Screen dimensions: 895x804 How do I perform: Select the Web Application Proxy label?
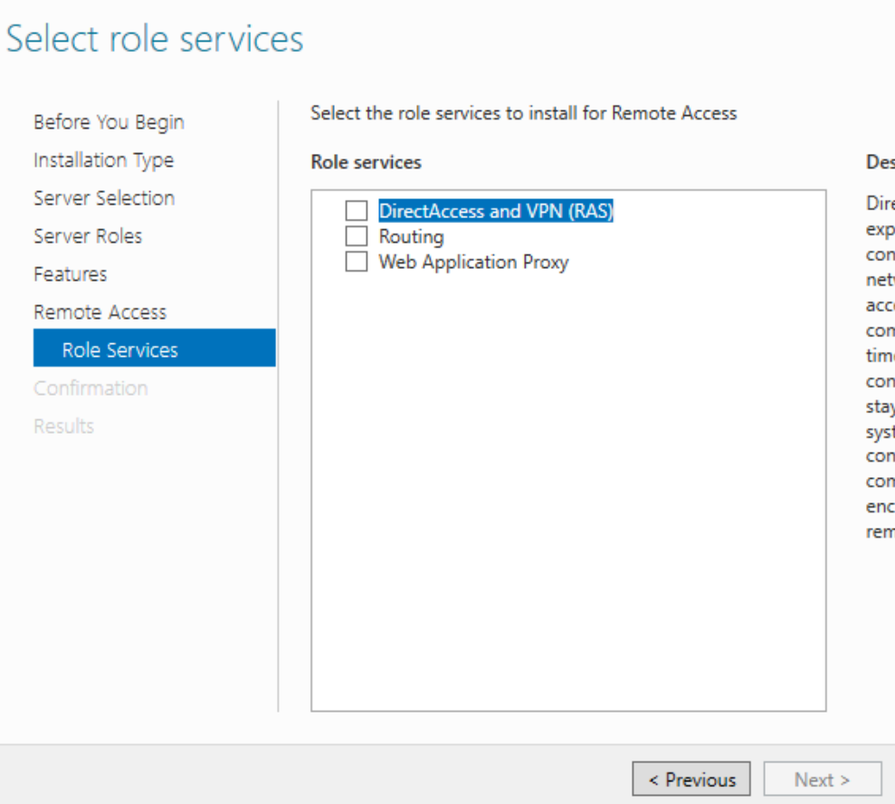click(x=473, y=262)
